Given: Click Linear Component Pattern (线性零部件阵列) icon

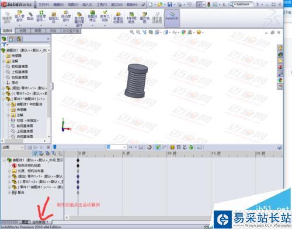Looking at the screenshot, I should [41, 16].
